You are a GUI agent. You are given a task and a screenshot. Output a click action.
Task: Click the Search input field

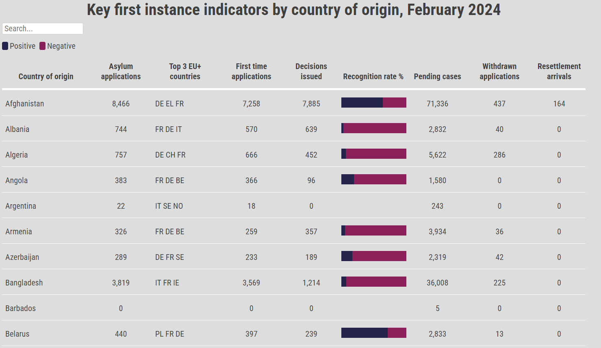(x=43, y=29)
